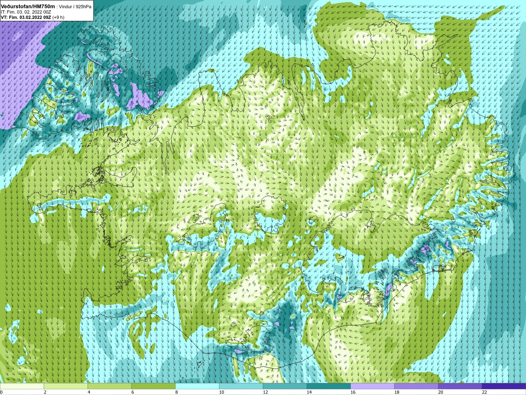Select the 2–4 light green legend swatch

66,386
